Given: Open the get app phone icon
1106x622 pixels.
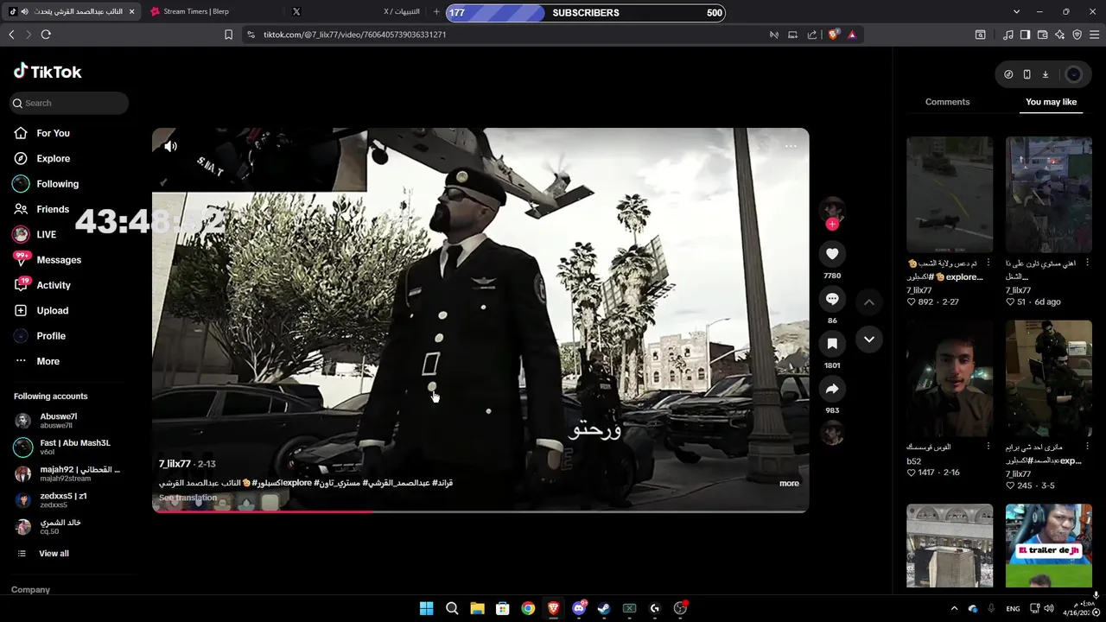Looking at the screenshot, I should (1027, 74).
